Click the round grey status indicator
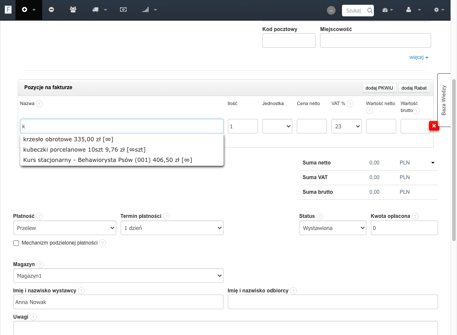This screenshot has height=335, width=457. [331, 10]
